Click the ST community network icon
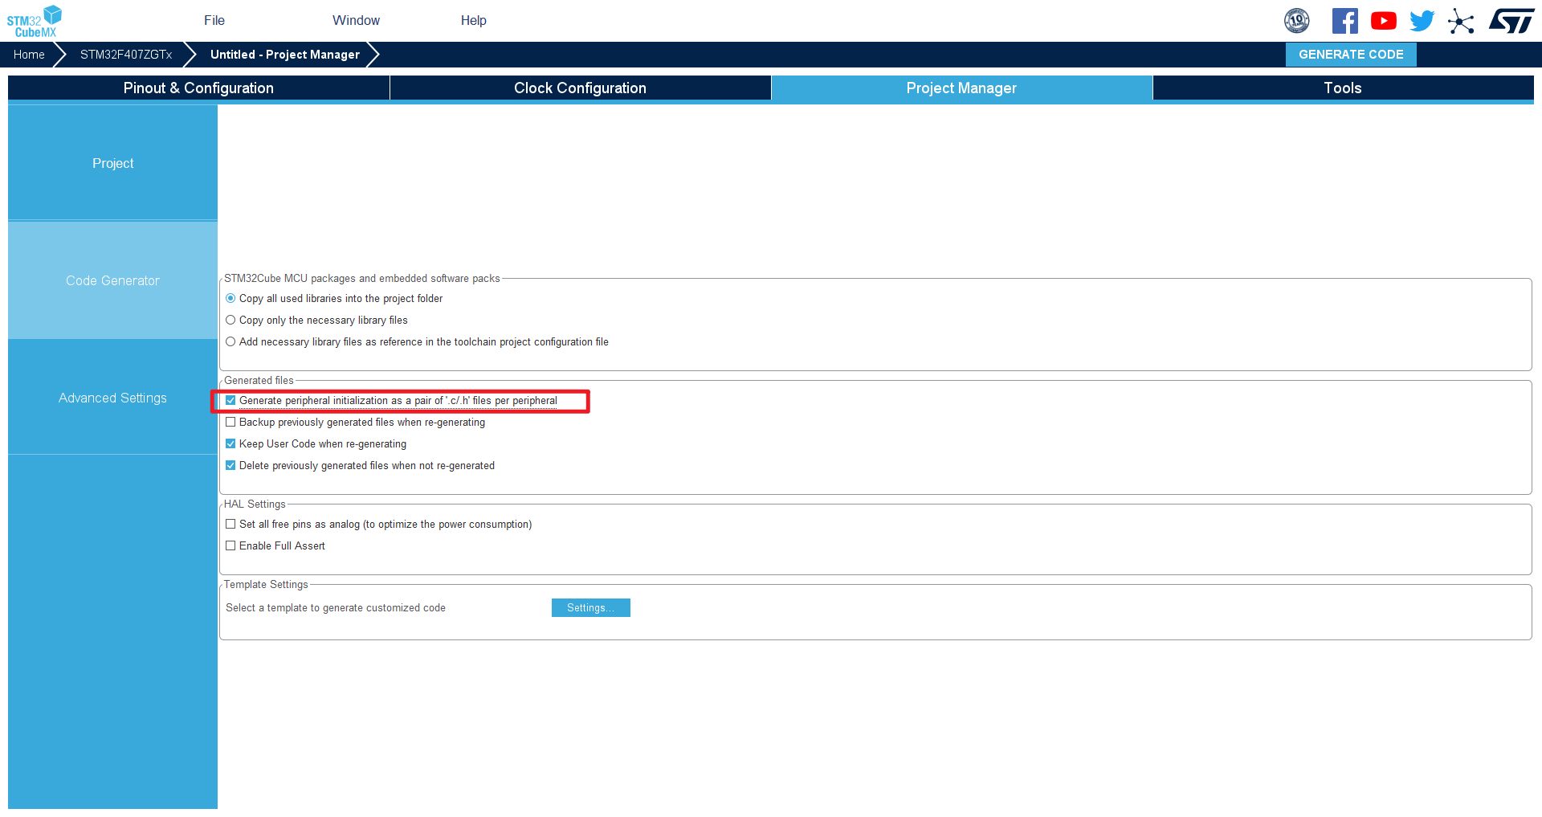 tap(1461, 21)
